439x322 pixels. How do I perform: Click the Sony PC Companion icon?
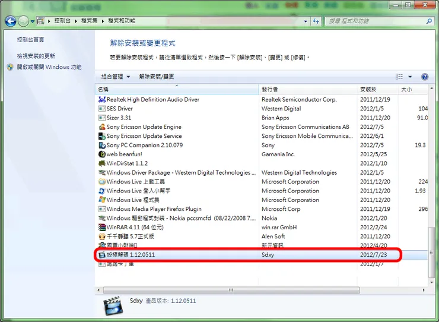coord(102,145)
